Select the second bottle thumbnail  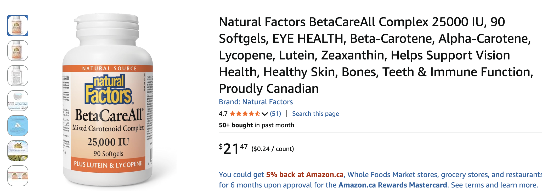coord(18,51)
